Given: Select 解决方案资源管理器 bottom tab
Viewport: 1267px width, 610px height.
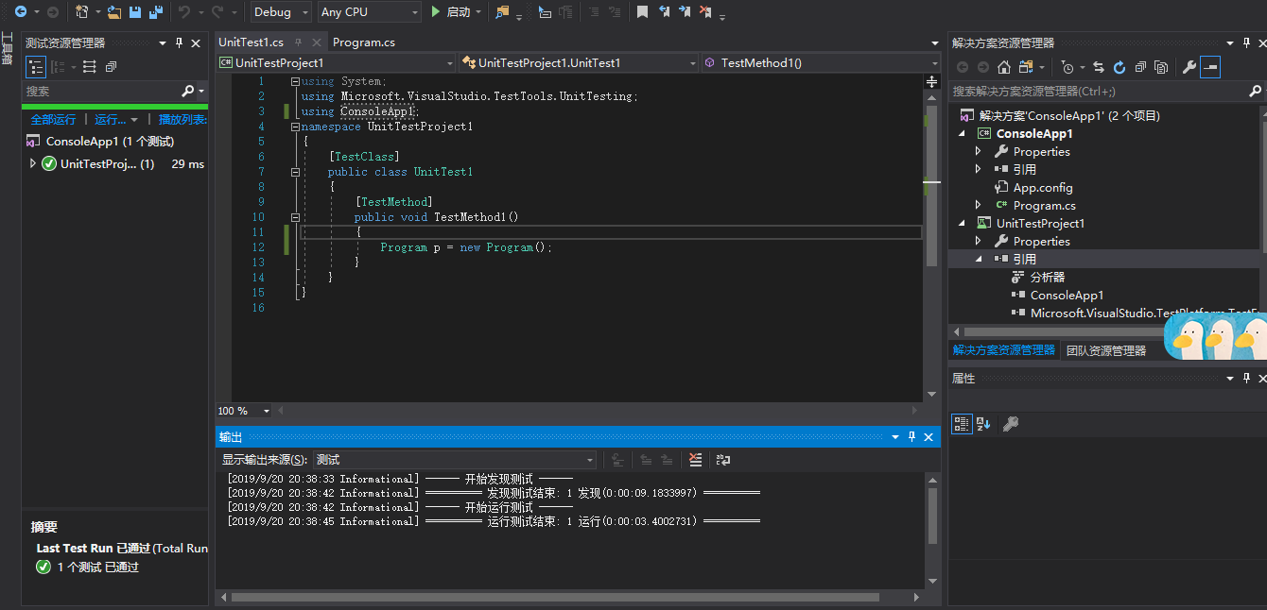Looking at the screenshot, I should [x=1004, y=350].
